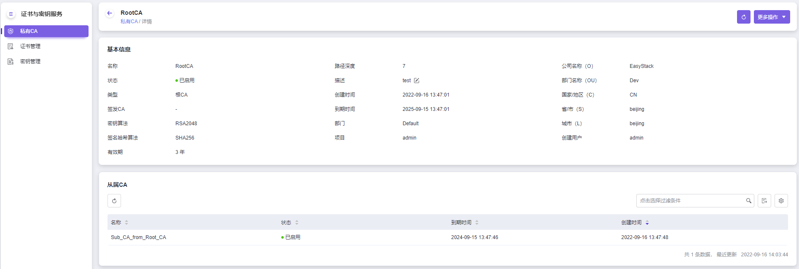
Task: Refresh the page using the top-right refresh icon
Action: tap(743, 17)
